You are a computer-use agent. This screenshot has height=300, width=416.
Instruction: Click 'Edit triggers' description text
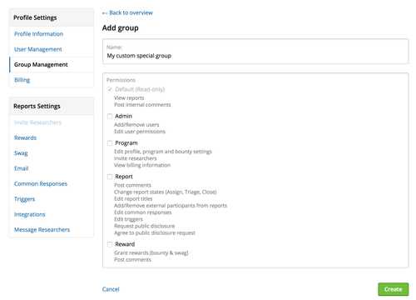[x=128, y=219]
